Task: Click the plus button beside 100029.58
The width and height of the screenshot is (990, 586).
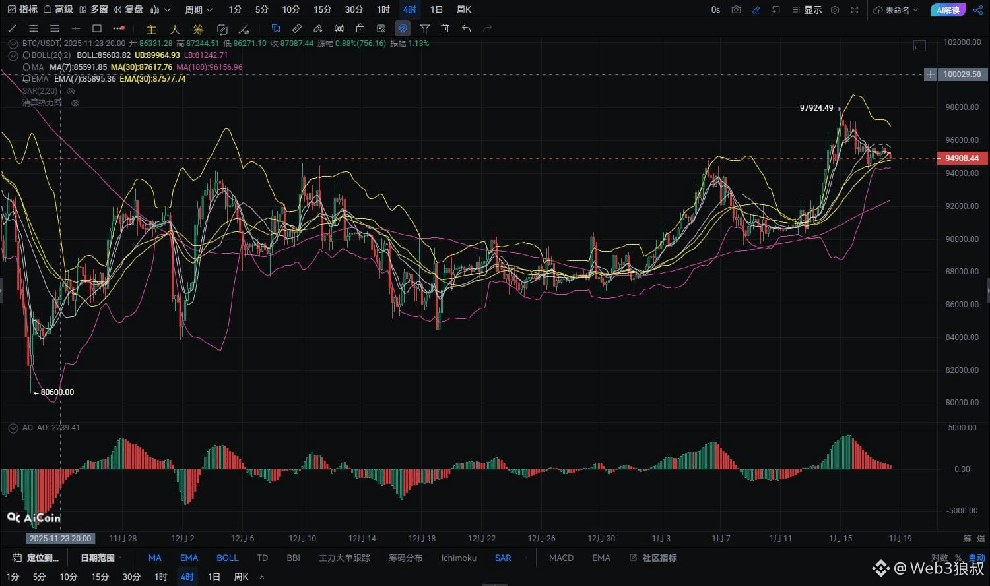Action: [930, 74]
